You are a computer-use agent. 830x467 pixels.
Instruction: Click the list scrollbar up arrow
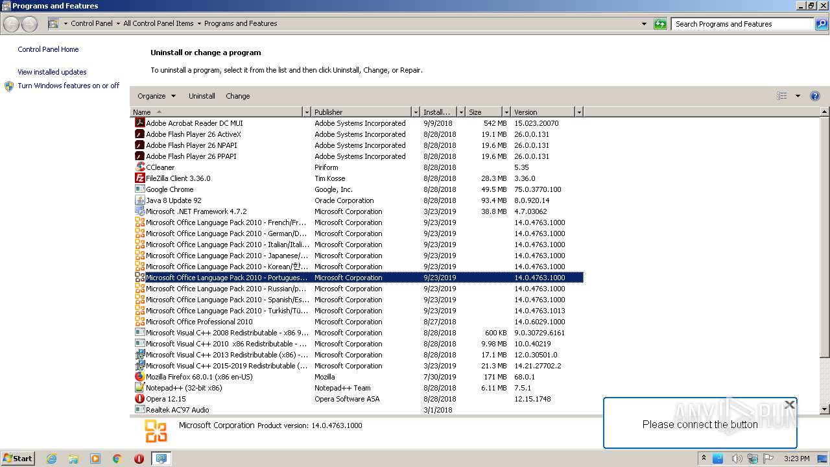point(825,112)
